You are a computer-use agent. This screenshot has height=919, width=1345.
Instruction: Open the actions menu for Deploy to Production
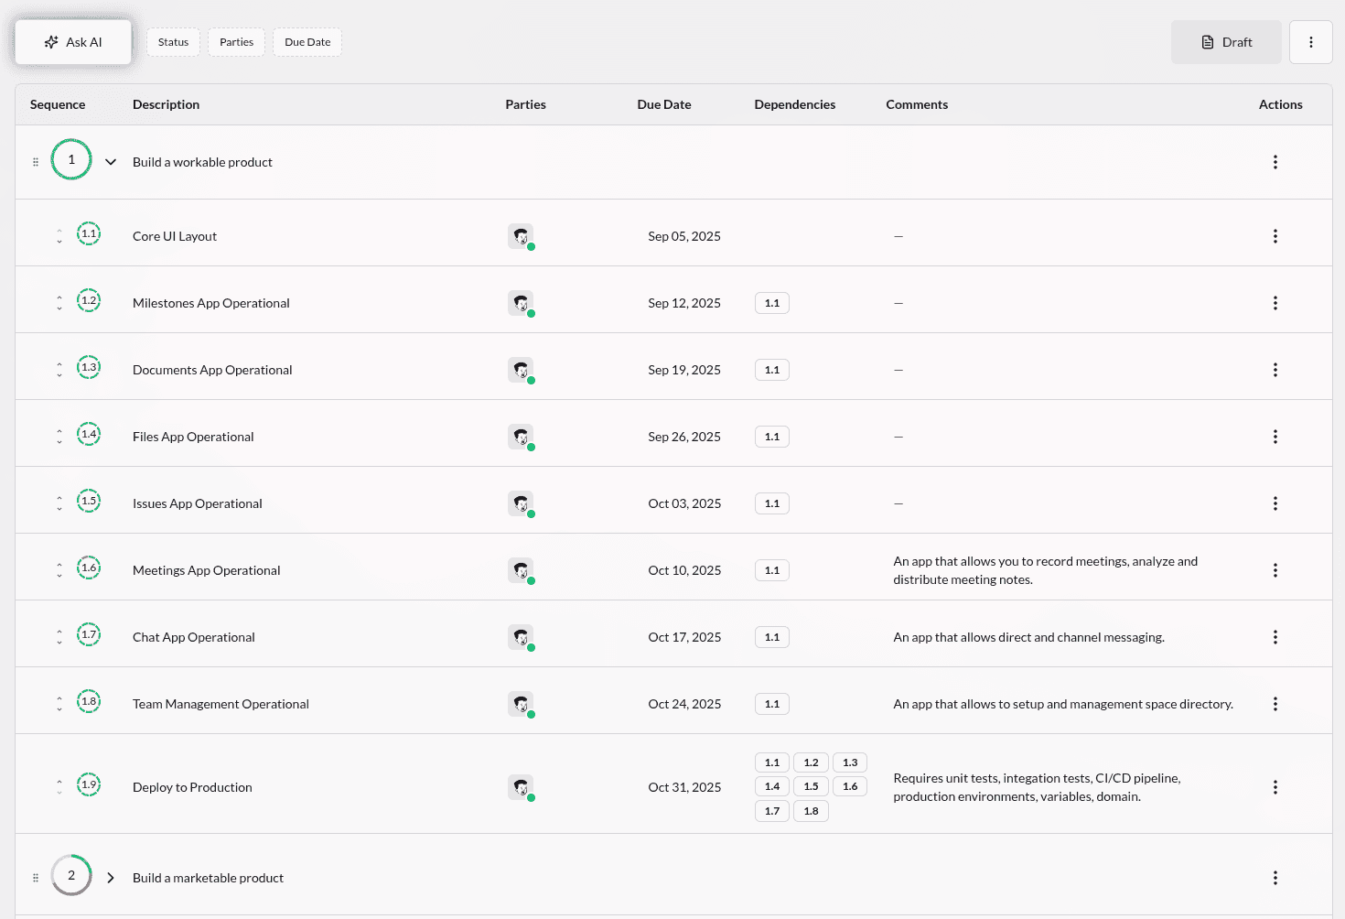1275,786
